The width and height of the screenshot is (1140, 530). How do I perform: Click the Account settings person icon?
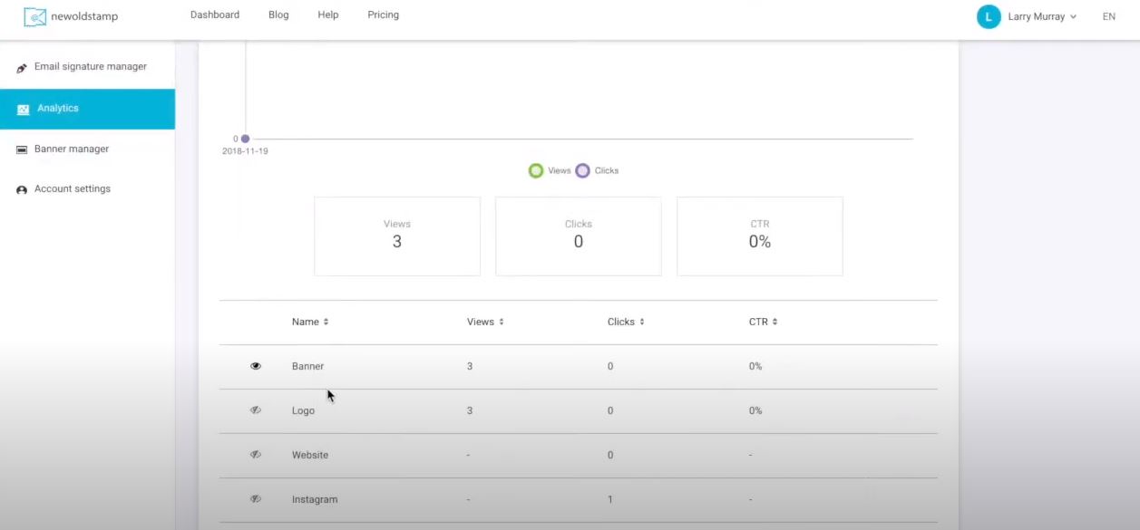point(22,190)
